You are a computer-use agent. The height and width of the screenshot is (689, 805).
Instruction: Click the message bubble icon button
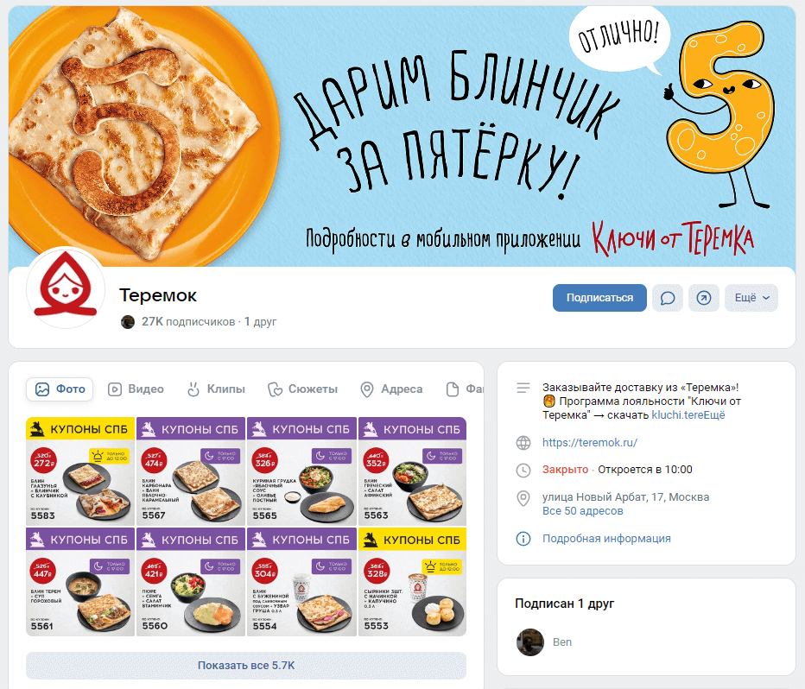[668, 298]
